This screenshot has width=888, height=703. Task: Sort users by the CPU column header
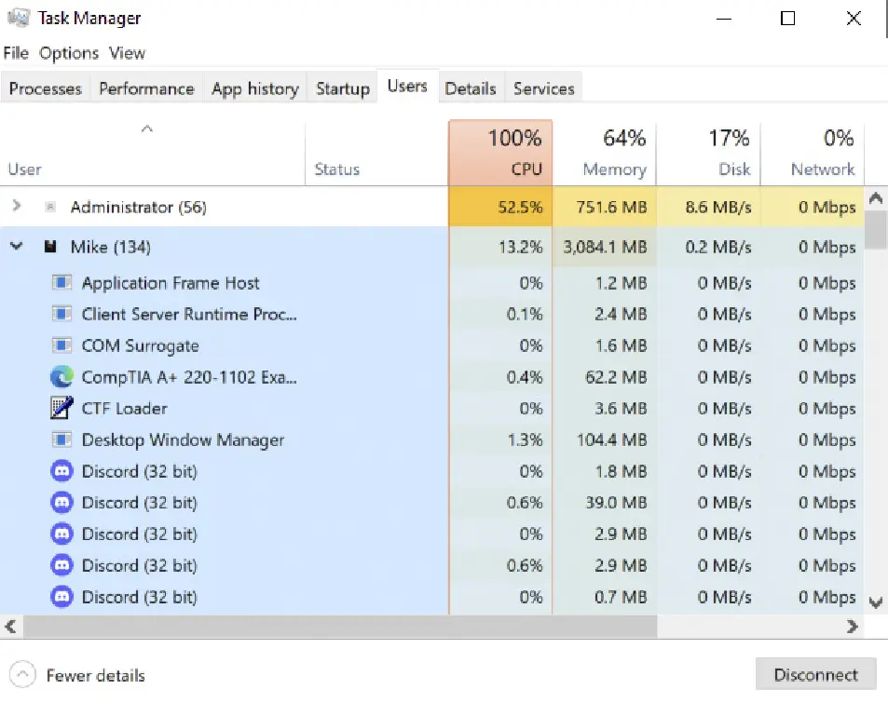tap(500, 153)
